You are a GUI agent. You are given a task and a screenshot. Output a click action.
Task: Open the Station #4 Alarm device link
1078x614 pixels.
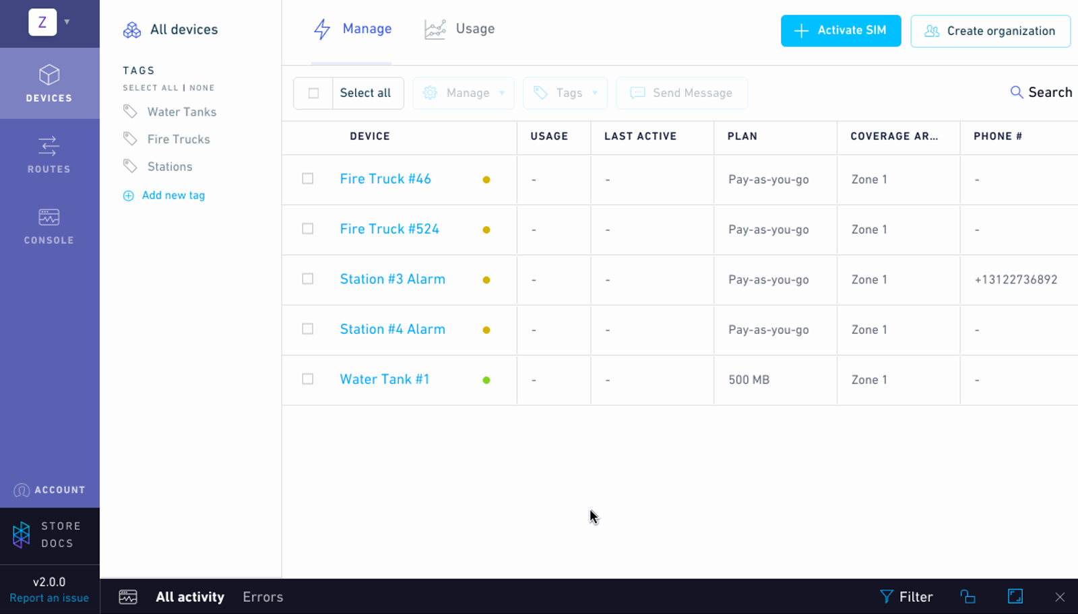pyautogui.click(x=392, y=329)
